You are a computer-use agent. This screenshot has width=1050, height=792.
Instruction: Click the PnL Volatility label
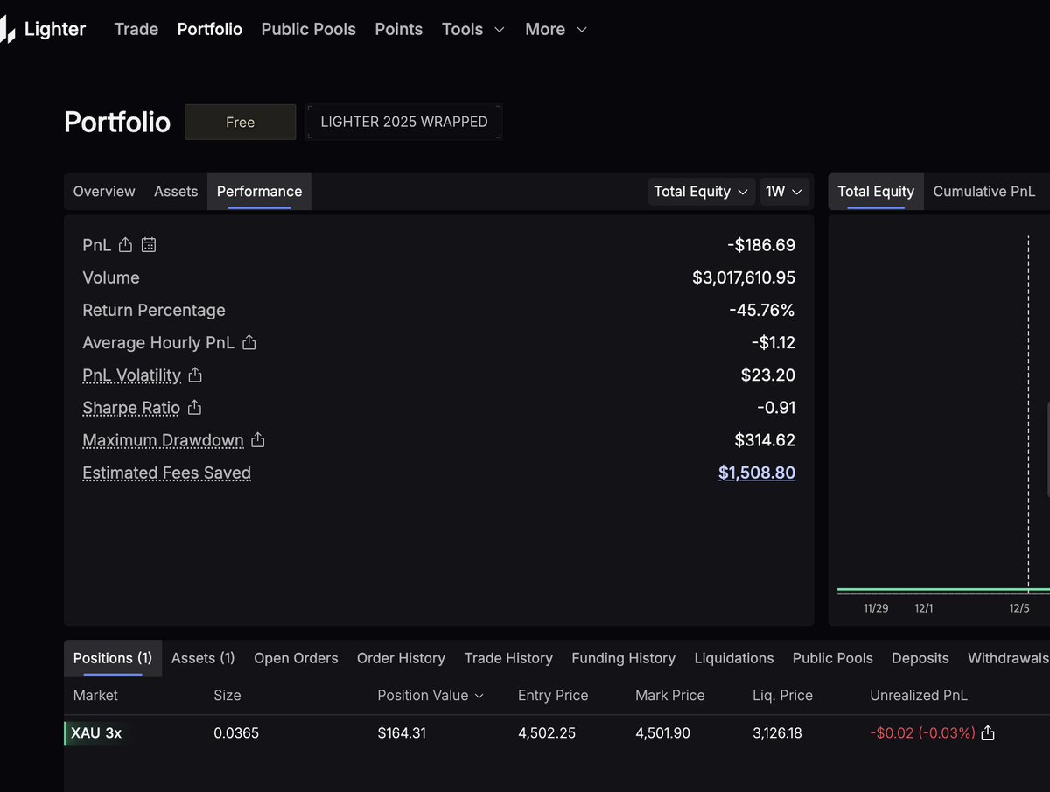tap(131, 375)
